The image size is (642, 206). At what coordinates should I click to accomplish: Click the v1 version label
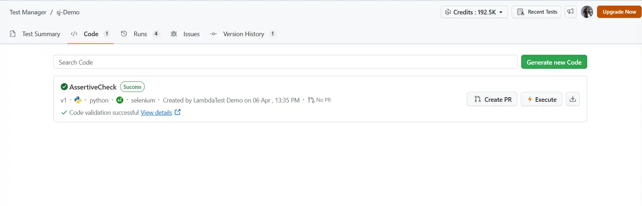(64, 100)
